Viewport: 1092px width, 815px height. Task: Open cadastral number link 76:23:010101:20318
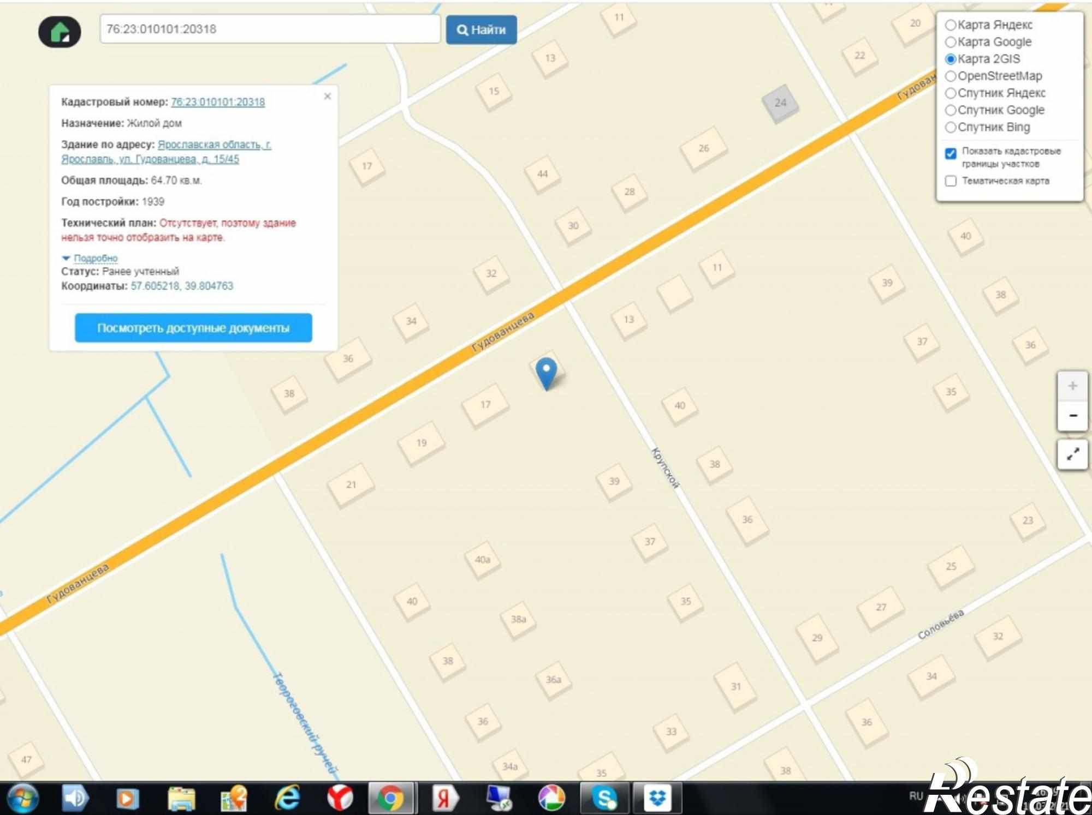(218, 102)
